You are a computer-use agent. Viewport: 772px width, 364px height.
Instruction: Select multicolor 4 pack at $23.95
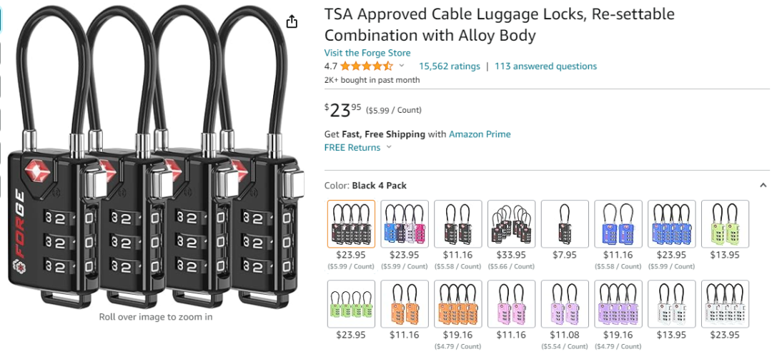(404, 224)
